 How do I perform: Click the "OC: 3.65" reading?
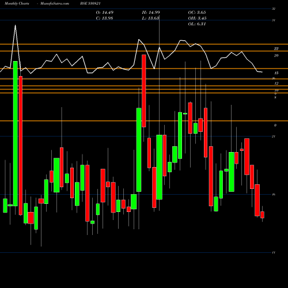click(x=197, y=13)
